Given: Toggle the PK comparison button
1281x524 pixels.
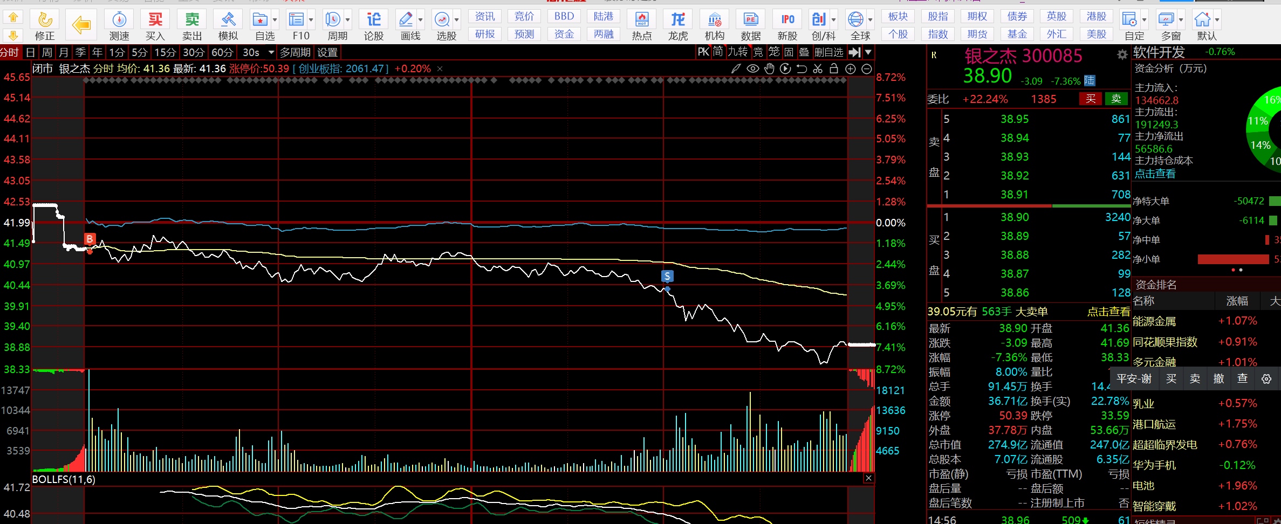Looking at the screenshot, I should 703,52.
